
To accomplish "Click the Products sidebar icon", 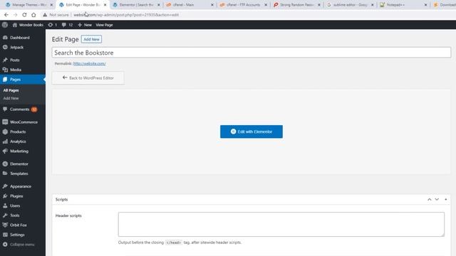I will [x=5, y=132].
